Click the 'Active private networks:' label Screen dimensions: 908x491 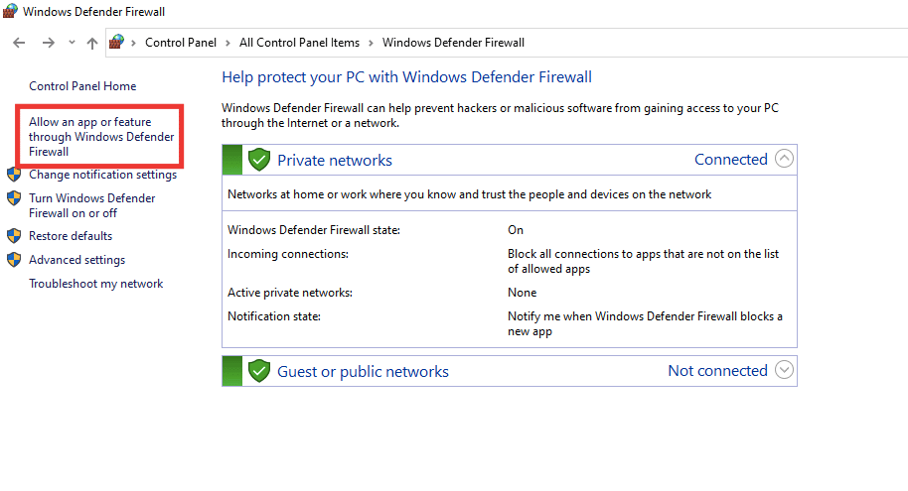(290, 293)
